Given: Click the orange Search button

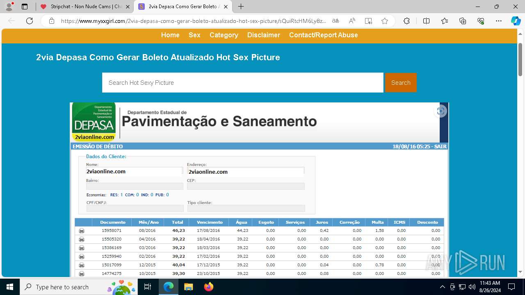Looking at the screenshot, I should 401,83.
